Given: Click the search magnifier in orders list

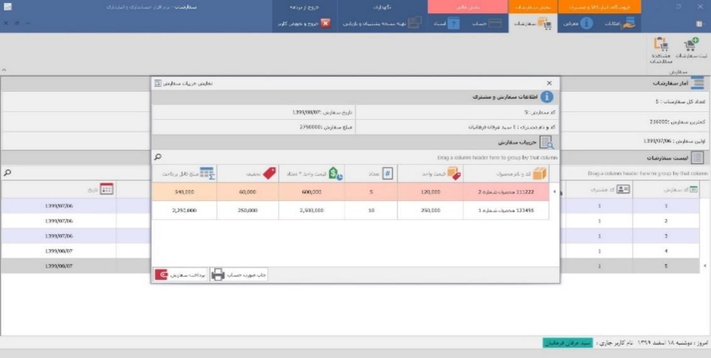Looking at the screenshot, I should click(6, 172).
